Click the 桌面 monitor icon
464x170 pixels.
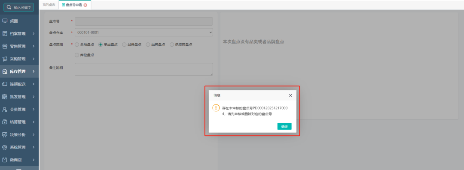5,21
